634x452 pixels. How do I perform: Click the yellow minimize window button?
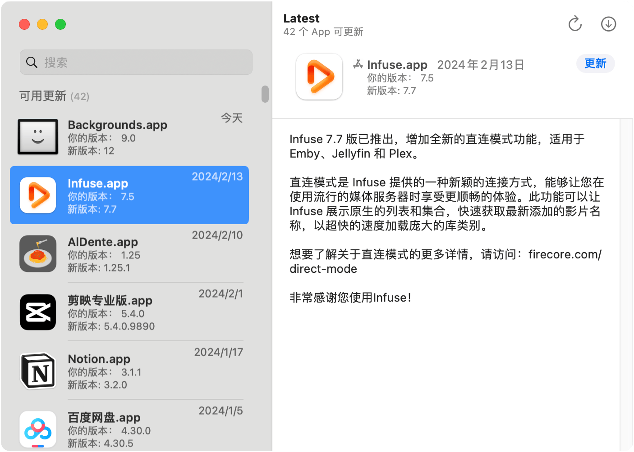(42, 24)
